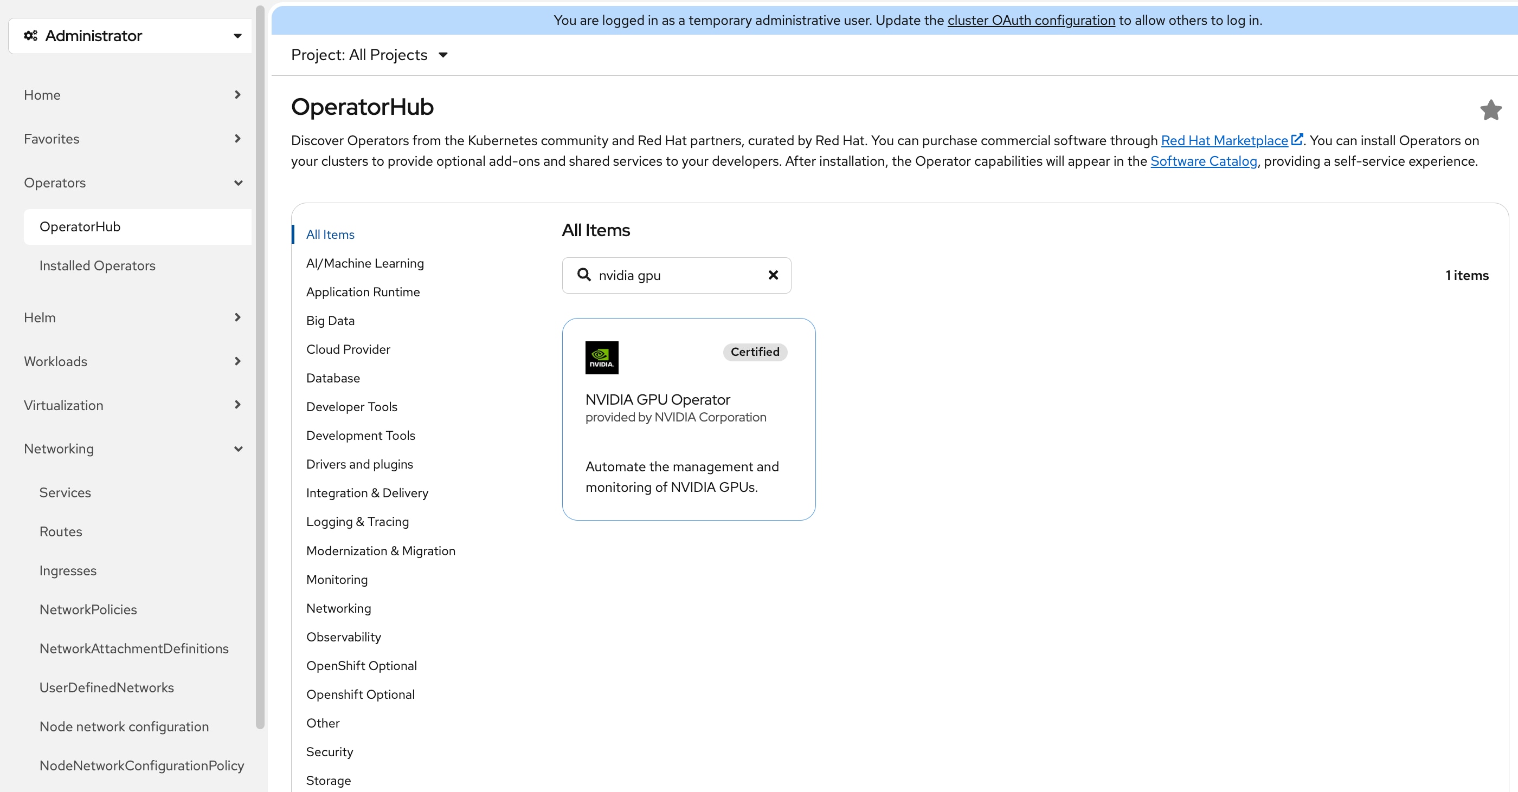Filter by Application Runtime category
The image size is (1518, 792).
pos(362,292)
